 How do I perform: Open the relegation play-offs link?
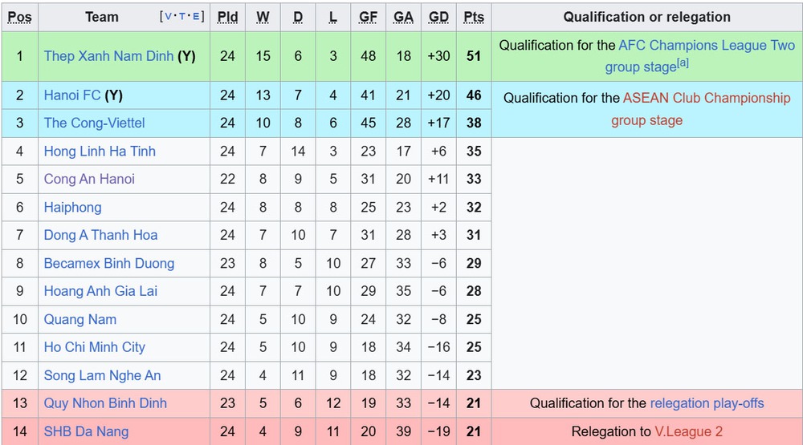(x=707, y=403)
